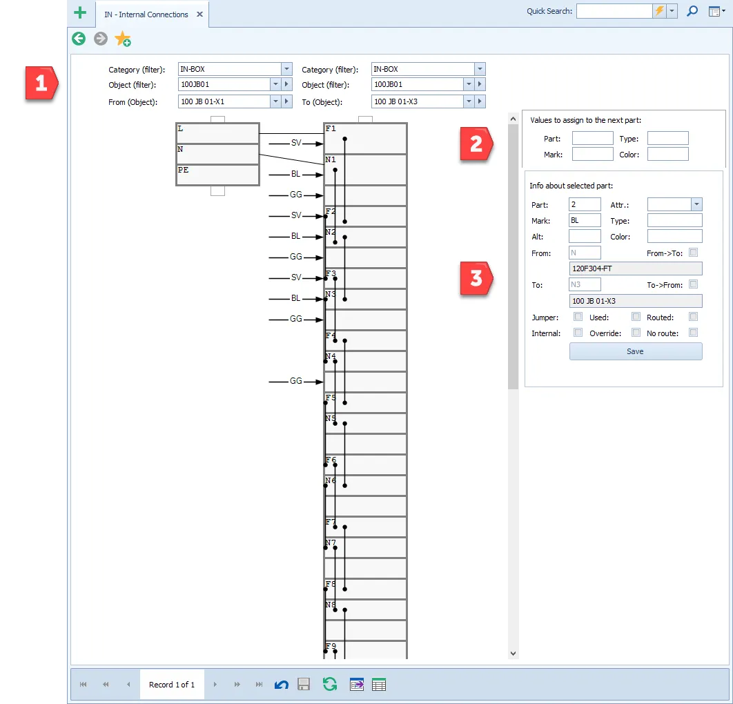Enable the Used checkbox
The image size is (733, 704).
[636, 317]
